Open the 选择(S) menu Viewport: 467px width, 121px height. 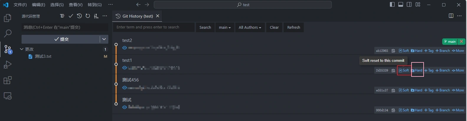57,5
